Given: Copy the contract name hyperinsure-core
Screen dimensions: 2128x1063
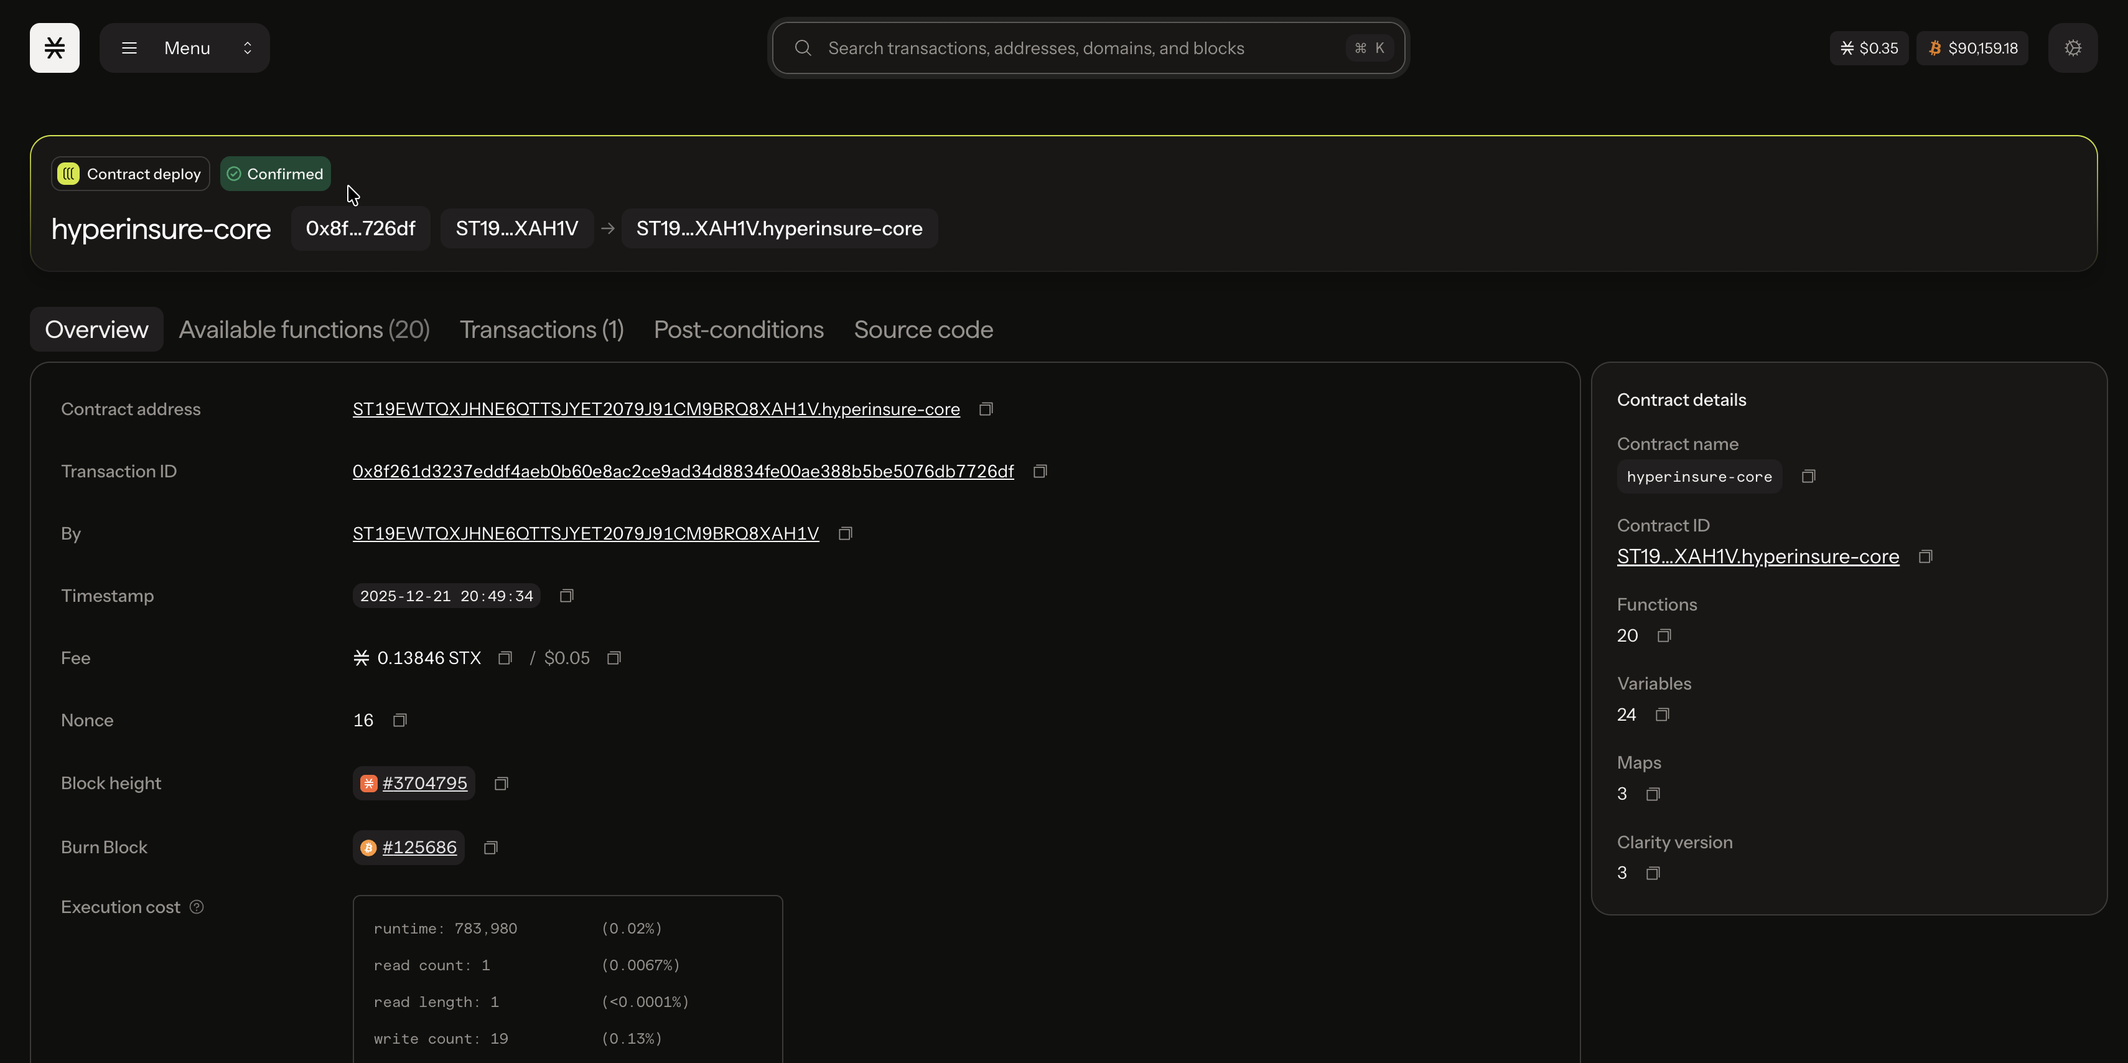Looking at the screenshot, I should (1808, 477).
